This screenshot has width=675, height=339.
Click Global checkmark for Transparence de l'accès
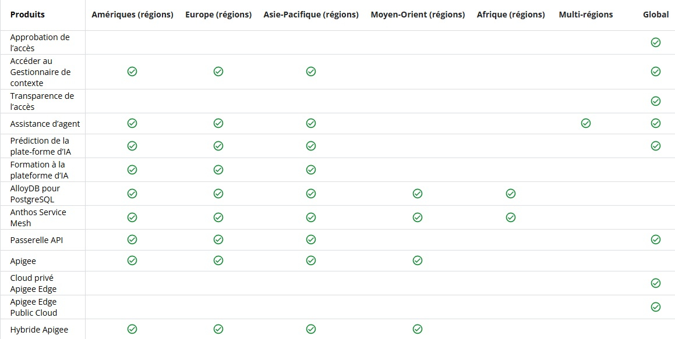pos(655,101)
